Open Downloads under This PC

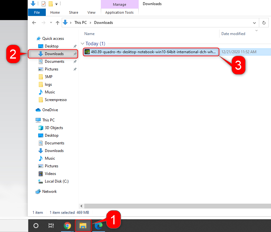pyautogui.click(x=54, y=151)
